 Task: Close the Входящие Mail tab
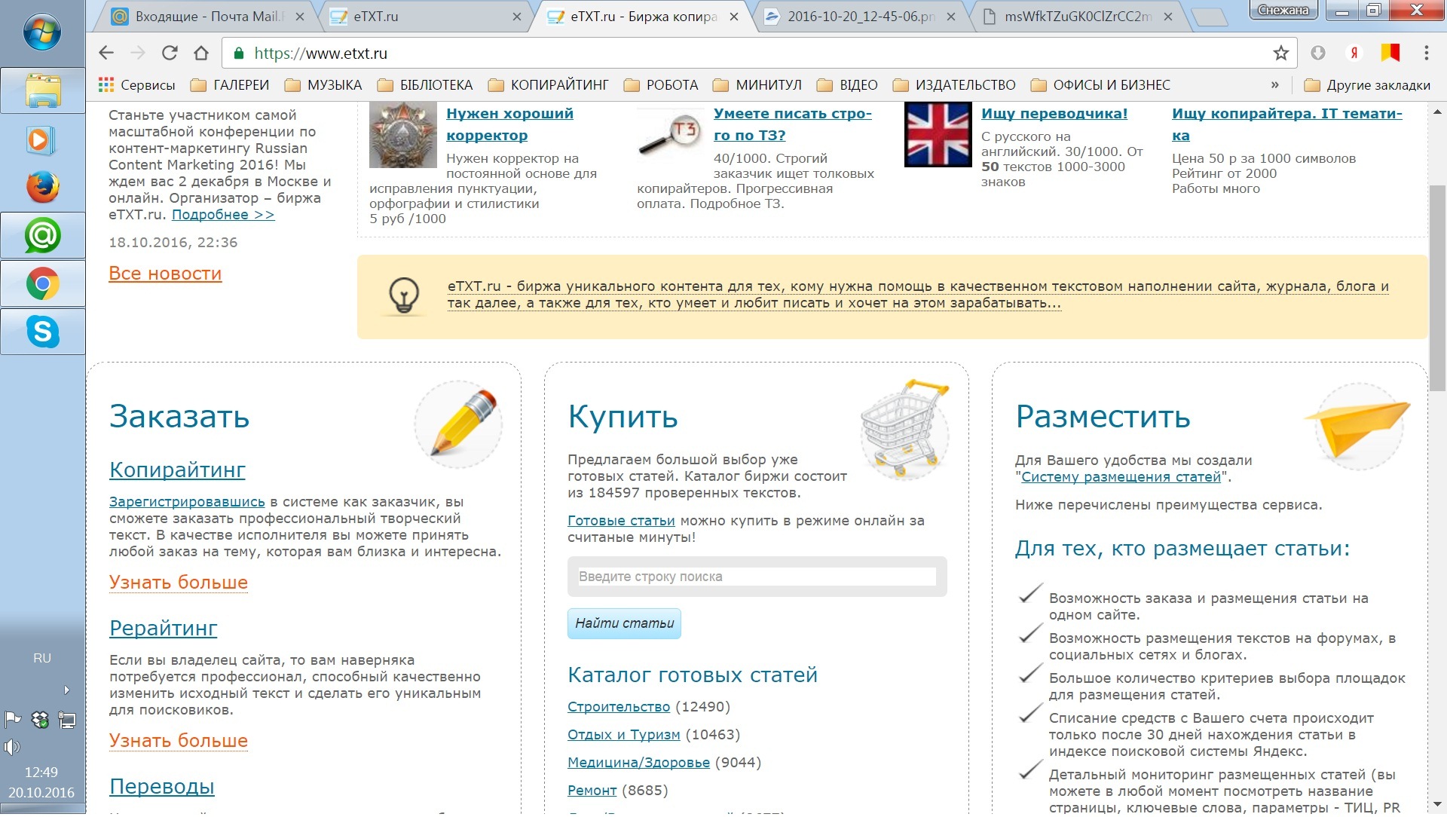click(x=299, y=17)
